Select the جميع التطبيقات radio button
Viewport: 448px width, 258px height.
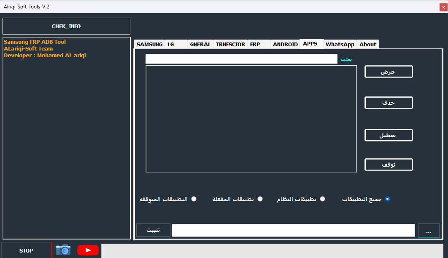pyautogui.click(x=387, y=199)
